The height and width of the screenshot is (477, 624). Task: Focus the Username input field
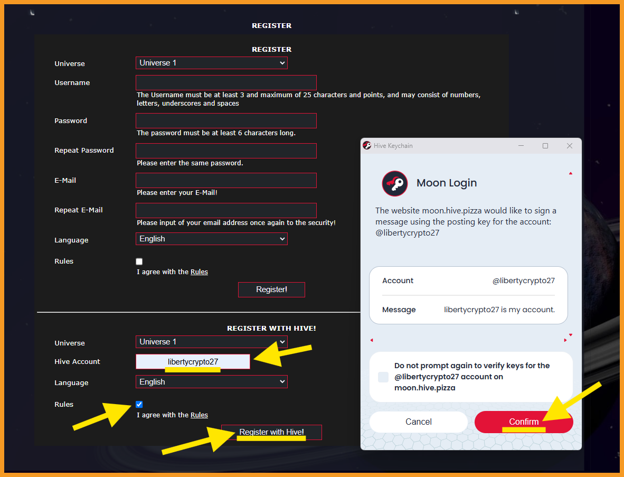[x=226, y=83]
